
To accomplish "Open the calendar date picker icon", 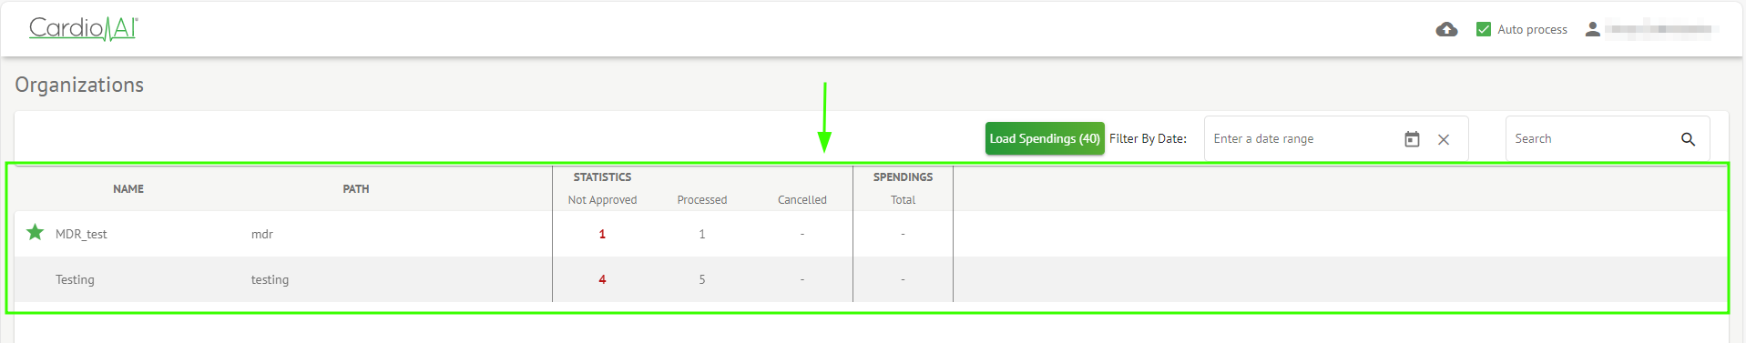I will pos(1412,139).
